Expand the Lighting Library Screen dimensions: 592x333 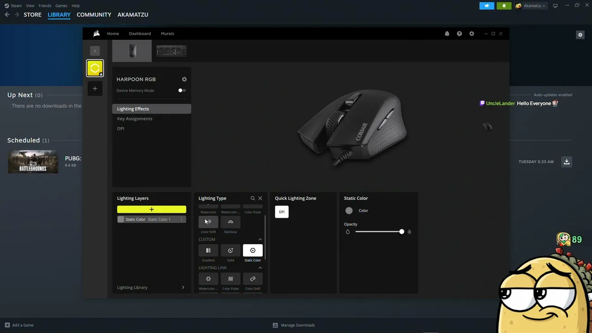[x=151, y=288]
